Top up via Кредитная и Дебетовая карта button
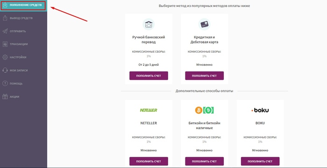 205,76
